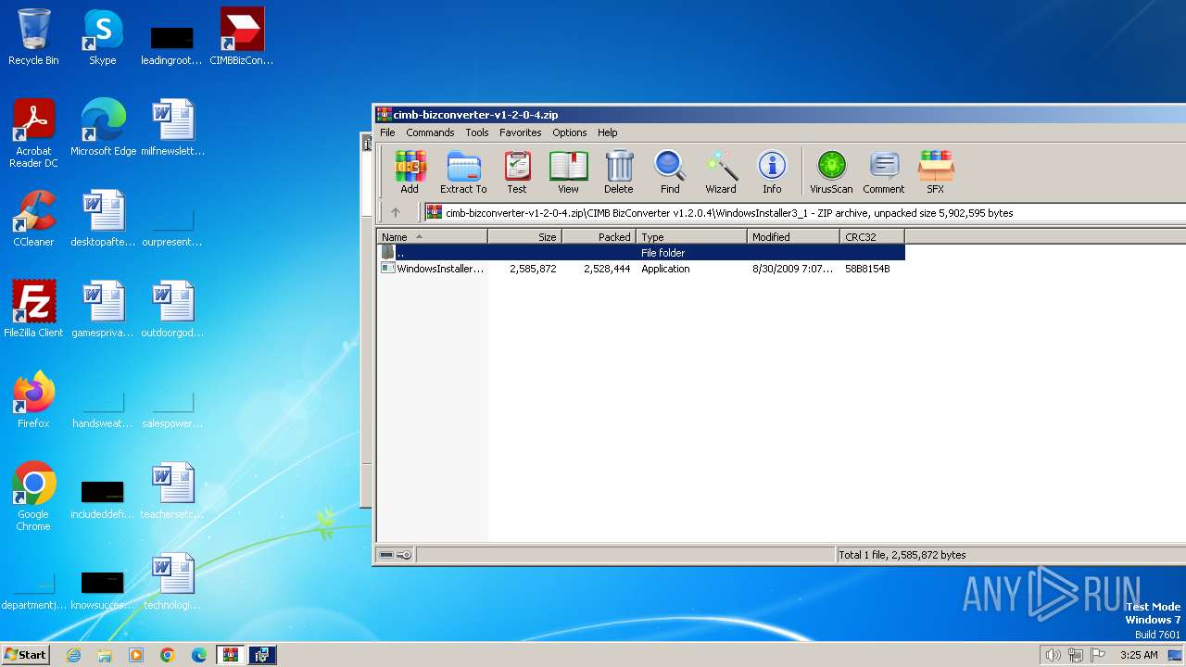Click the Test archive icon
Image resolution: width=1186 pixels, height=667 pixels.
pyautogui.click(x=516, y=172)
